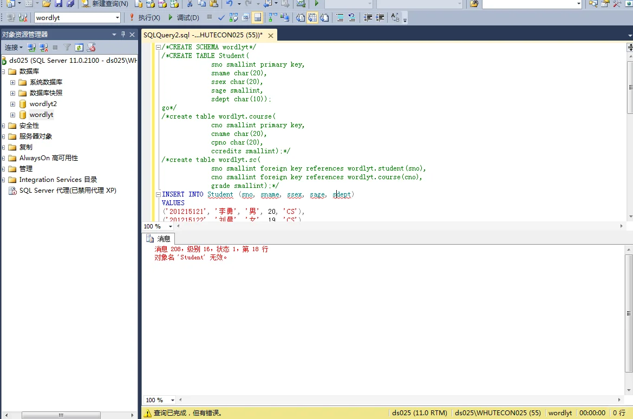Viewport: 633px width, 419px height.
Task: Toggle results to text output mode
Action: coord(301,18)
